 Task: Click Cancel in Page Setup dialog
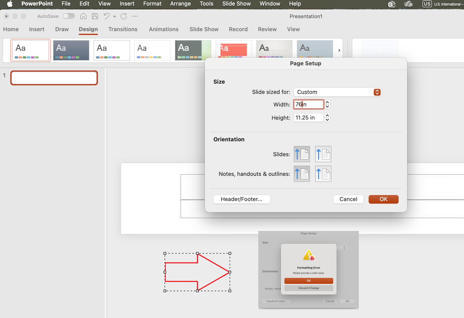(x=348, y=199)
